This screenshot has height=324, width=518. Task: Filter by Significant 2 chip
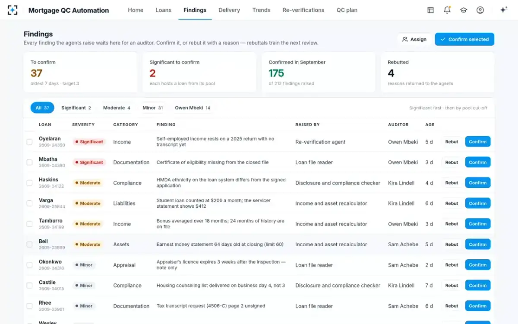coord(76,108)
